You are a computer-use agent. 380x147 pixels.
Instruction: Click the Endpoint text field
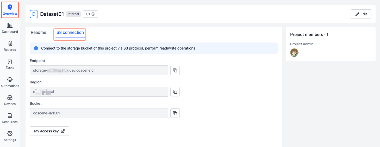click(99, 70)
